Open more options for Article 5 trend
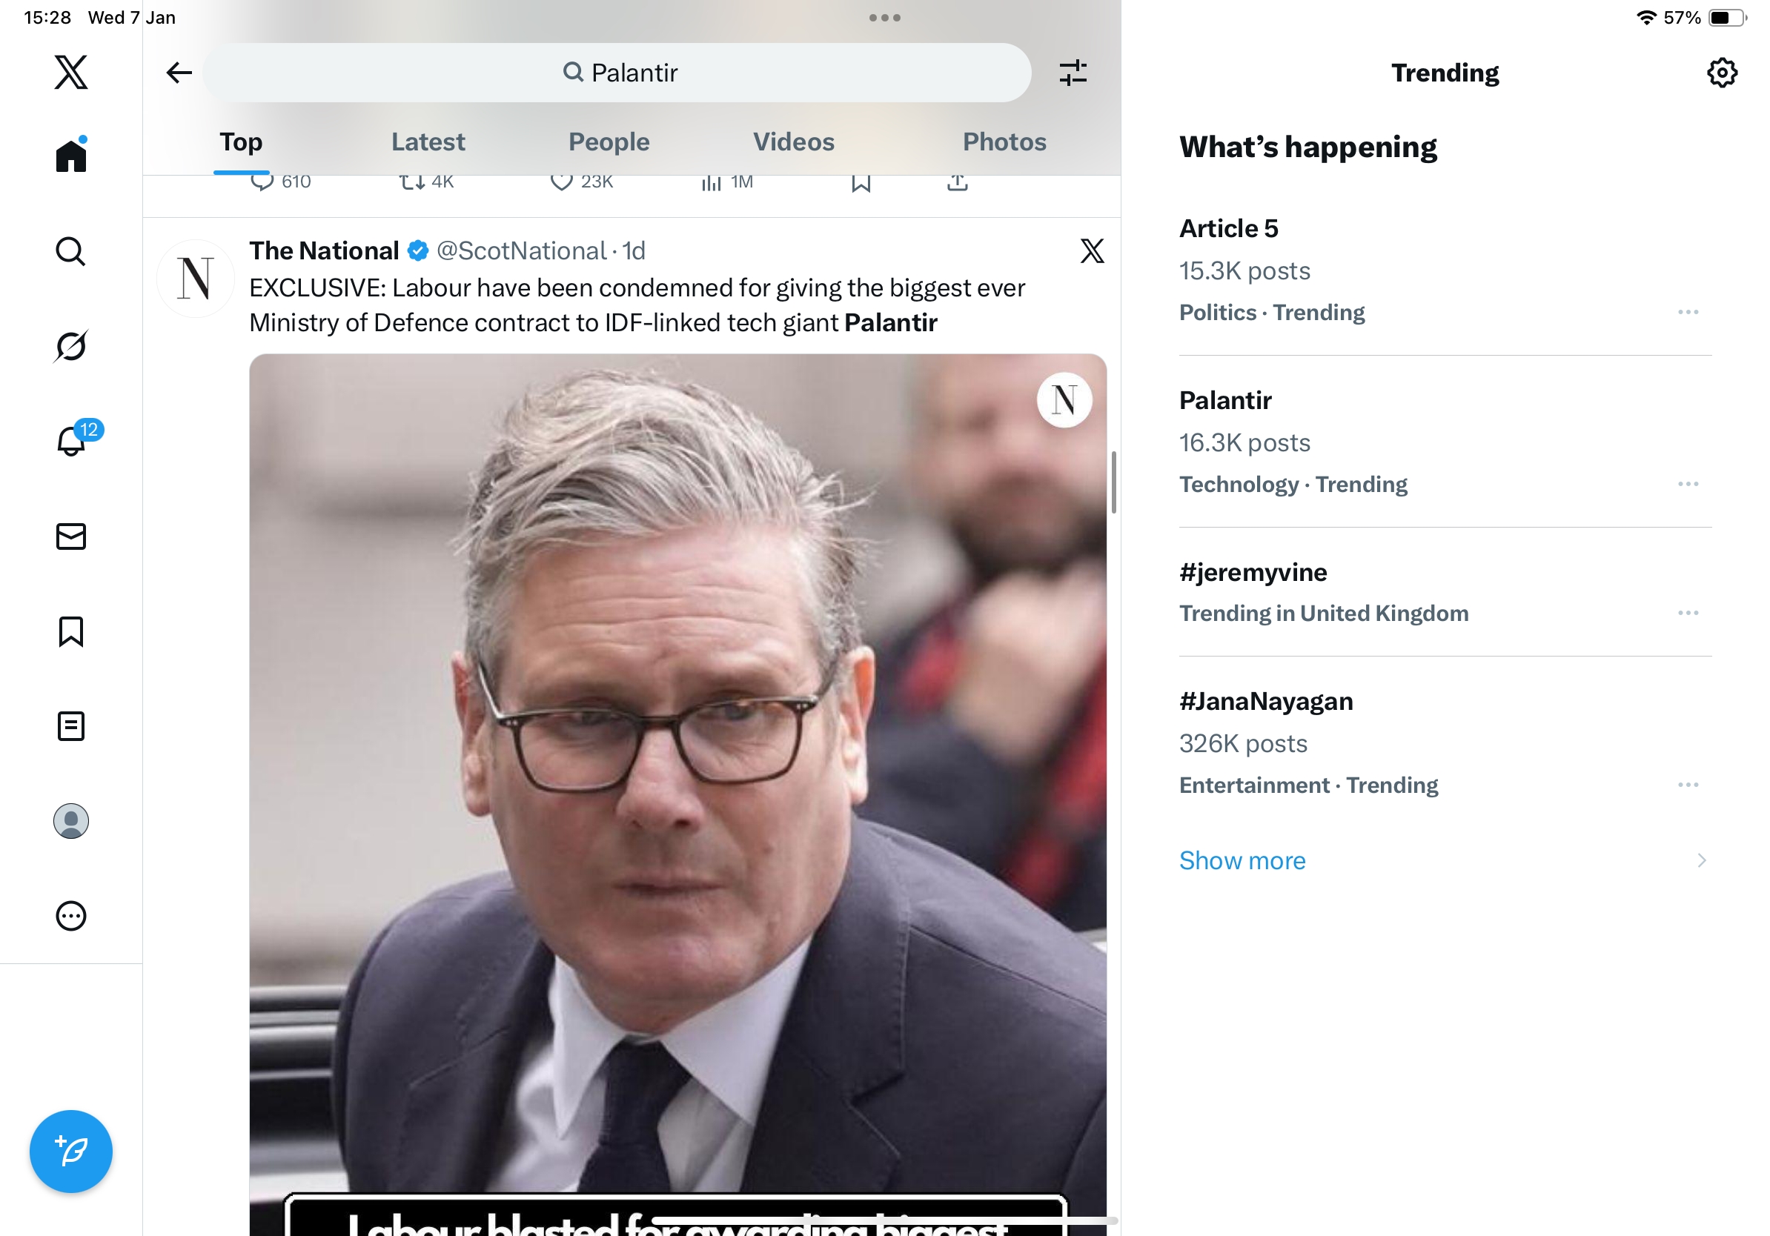 [x=1688, y=312]
